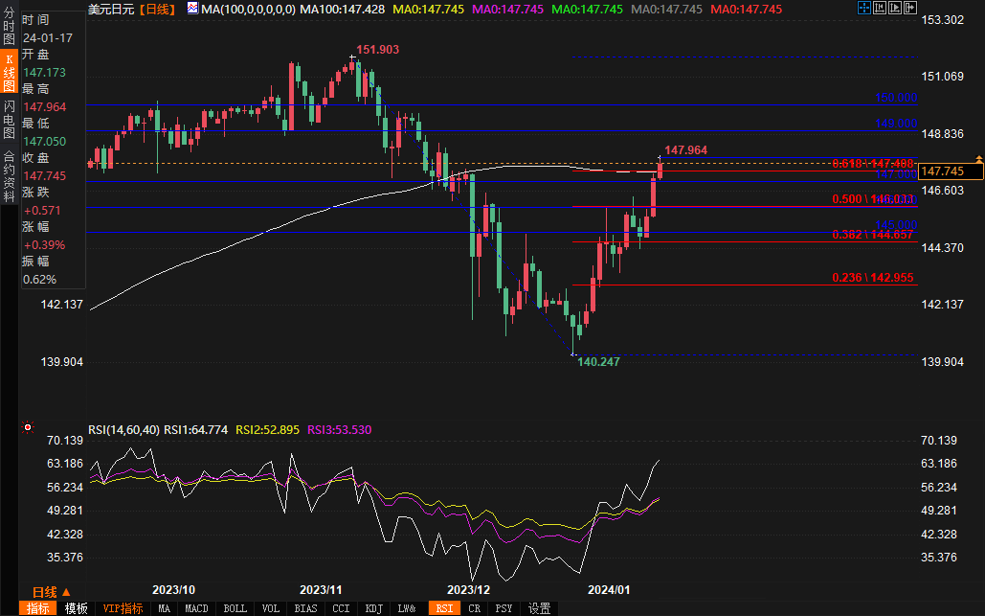Click the orange alert arrow above price 147.745
The height and width of the screenshot is (616, 985).
(978, 158)
